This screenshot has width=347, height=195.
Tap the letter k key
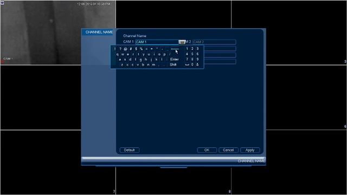click(157, 60)
